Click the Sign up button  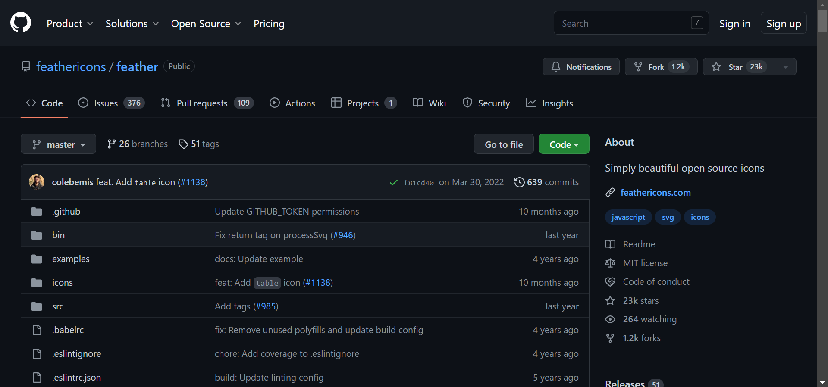[x=784, y=24]
